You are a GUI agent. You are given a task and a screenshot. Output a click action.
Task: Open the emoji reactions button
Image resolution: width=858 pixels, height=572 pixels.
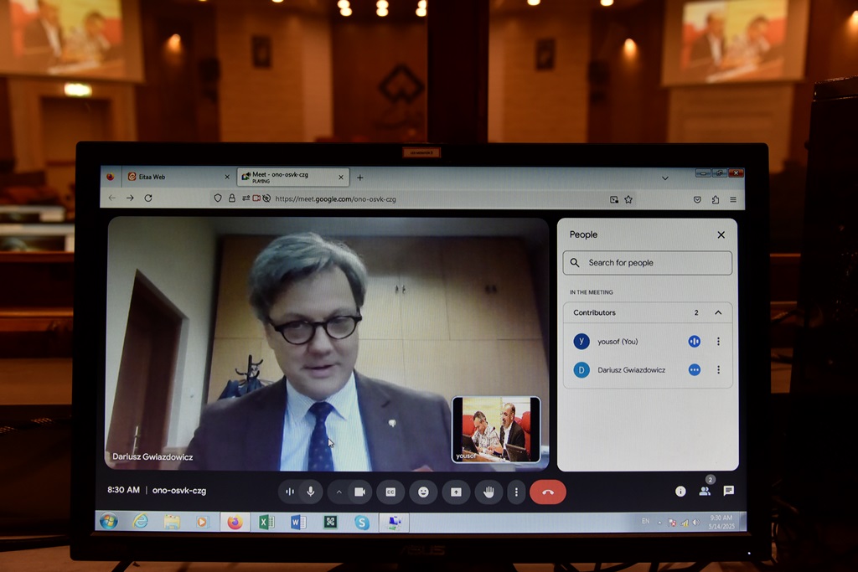423,492
